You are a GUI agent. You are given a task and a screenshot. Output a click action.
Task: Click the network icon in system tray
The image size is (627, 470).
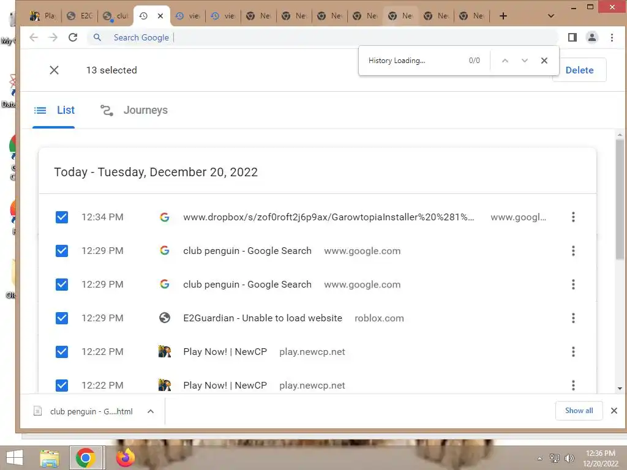pyautogui.click(x=555, y=458)
